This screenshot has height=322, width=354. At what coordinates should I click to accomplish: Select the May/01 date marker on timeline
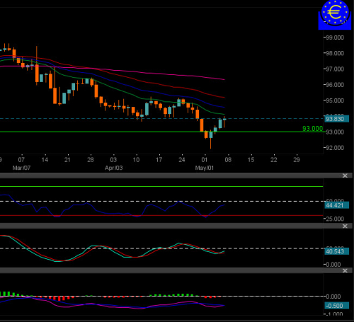point(204,168)
